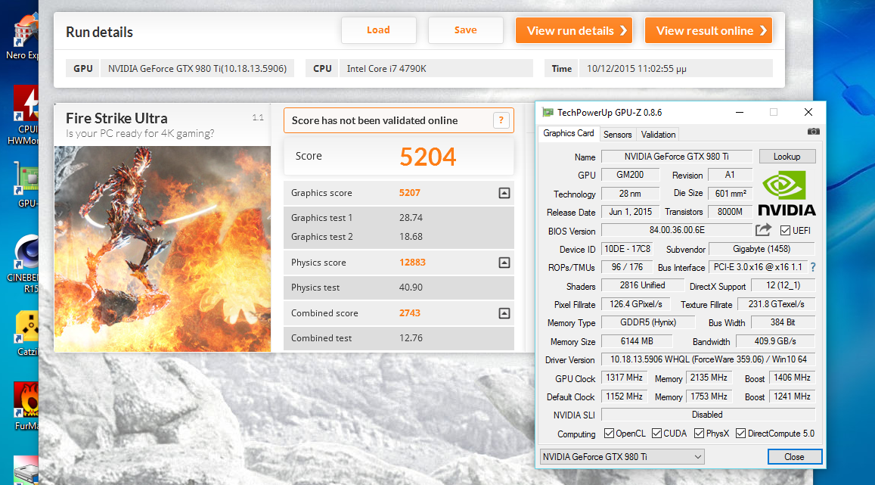Click the Release Date value Jun 1, 2015

[630, 212]
